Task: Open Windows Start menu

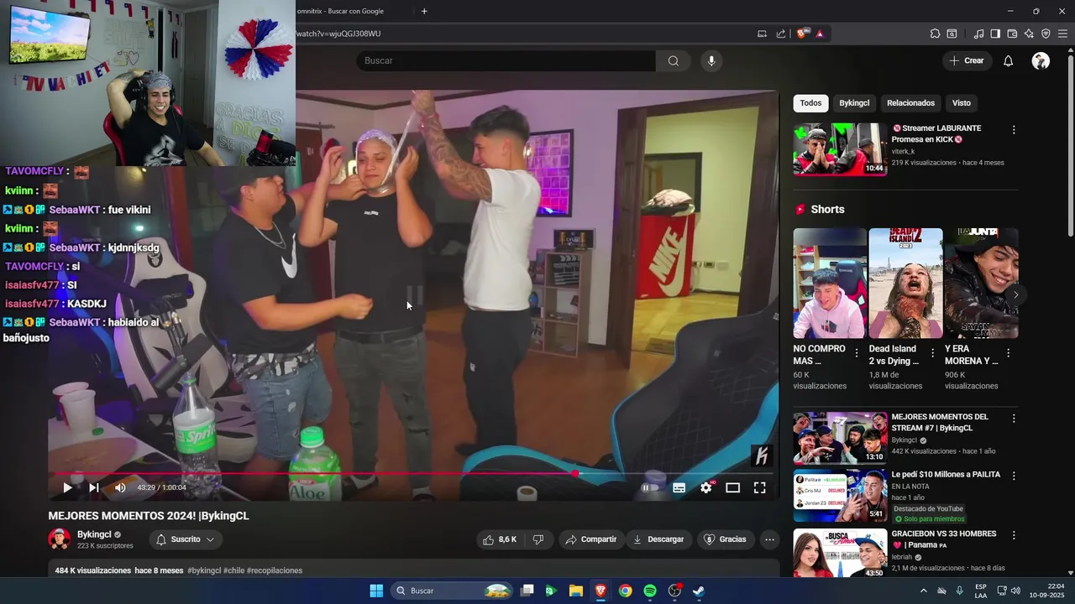Action: click(376, 591)
